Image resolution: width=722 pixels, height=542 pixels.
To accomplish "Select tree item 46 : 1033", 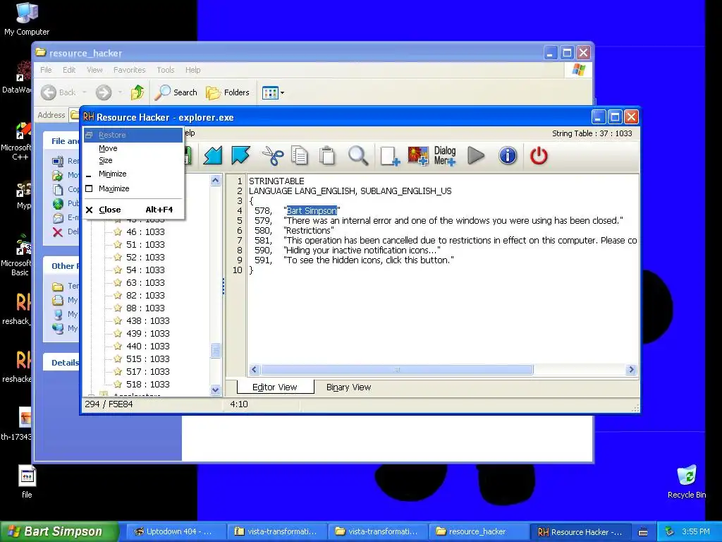I will [145, 231].
